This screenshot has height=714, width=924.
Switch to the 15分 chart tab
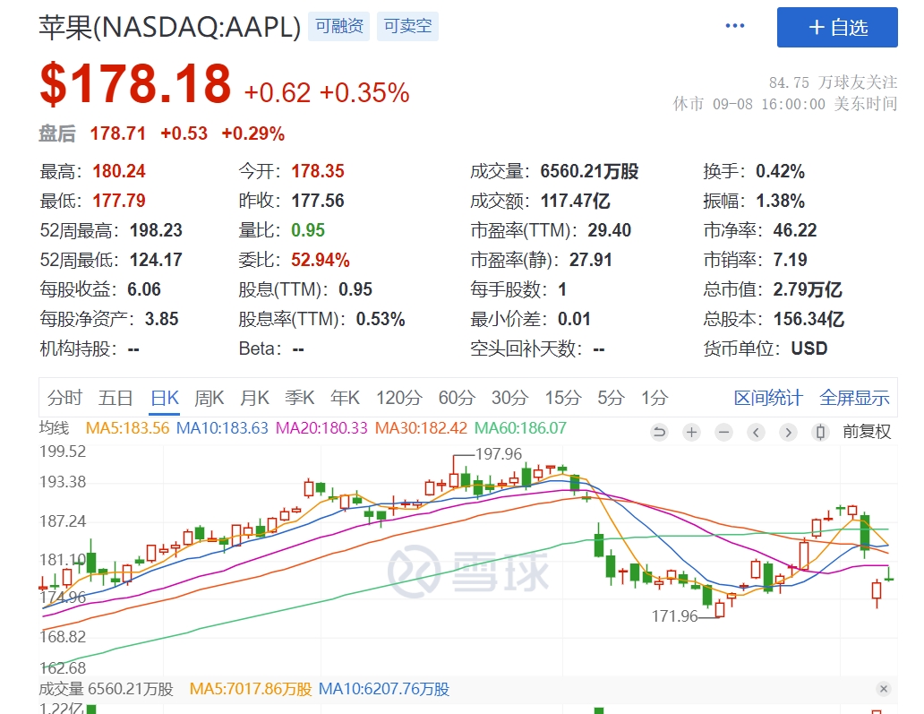[563, 398]
